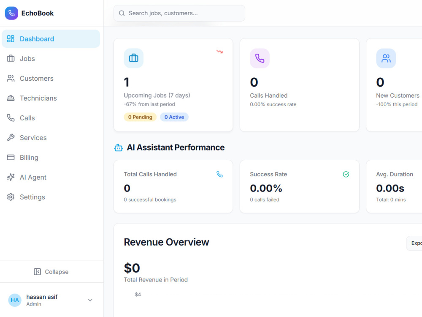Click the EchoBook phone logo icon
This screenshot has width=422, height=317.
pyautogui.click(x=11, y=13)
